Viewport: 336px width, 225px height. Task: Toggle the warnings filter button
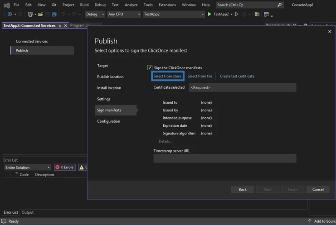[83, 167]
